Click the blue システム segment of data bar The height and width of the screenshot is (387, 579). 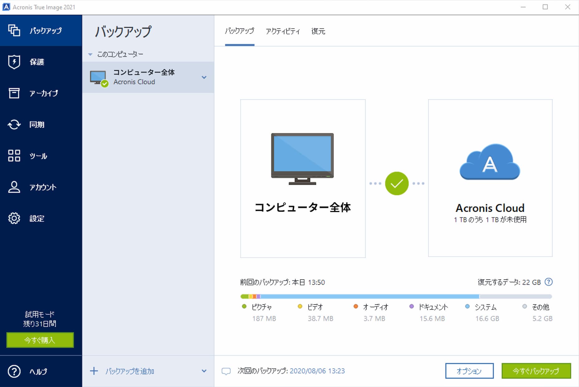(x=370, y=296)
